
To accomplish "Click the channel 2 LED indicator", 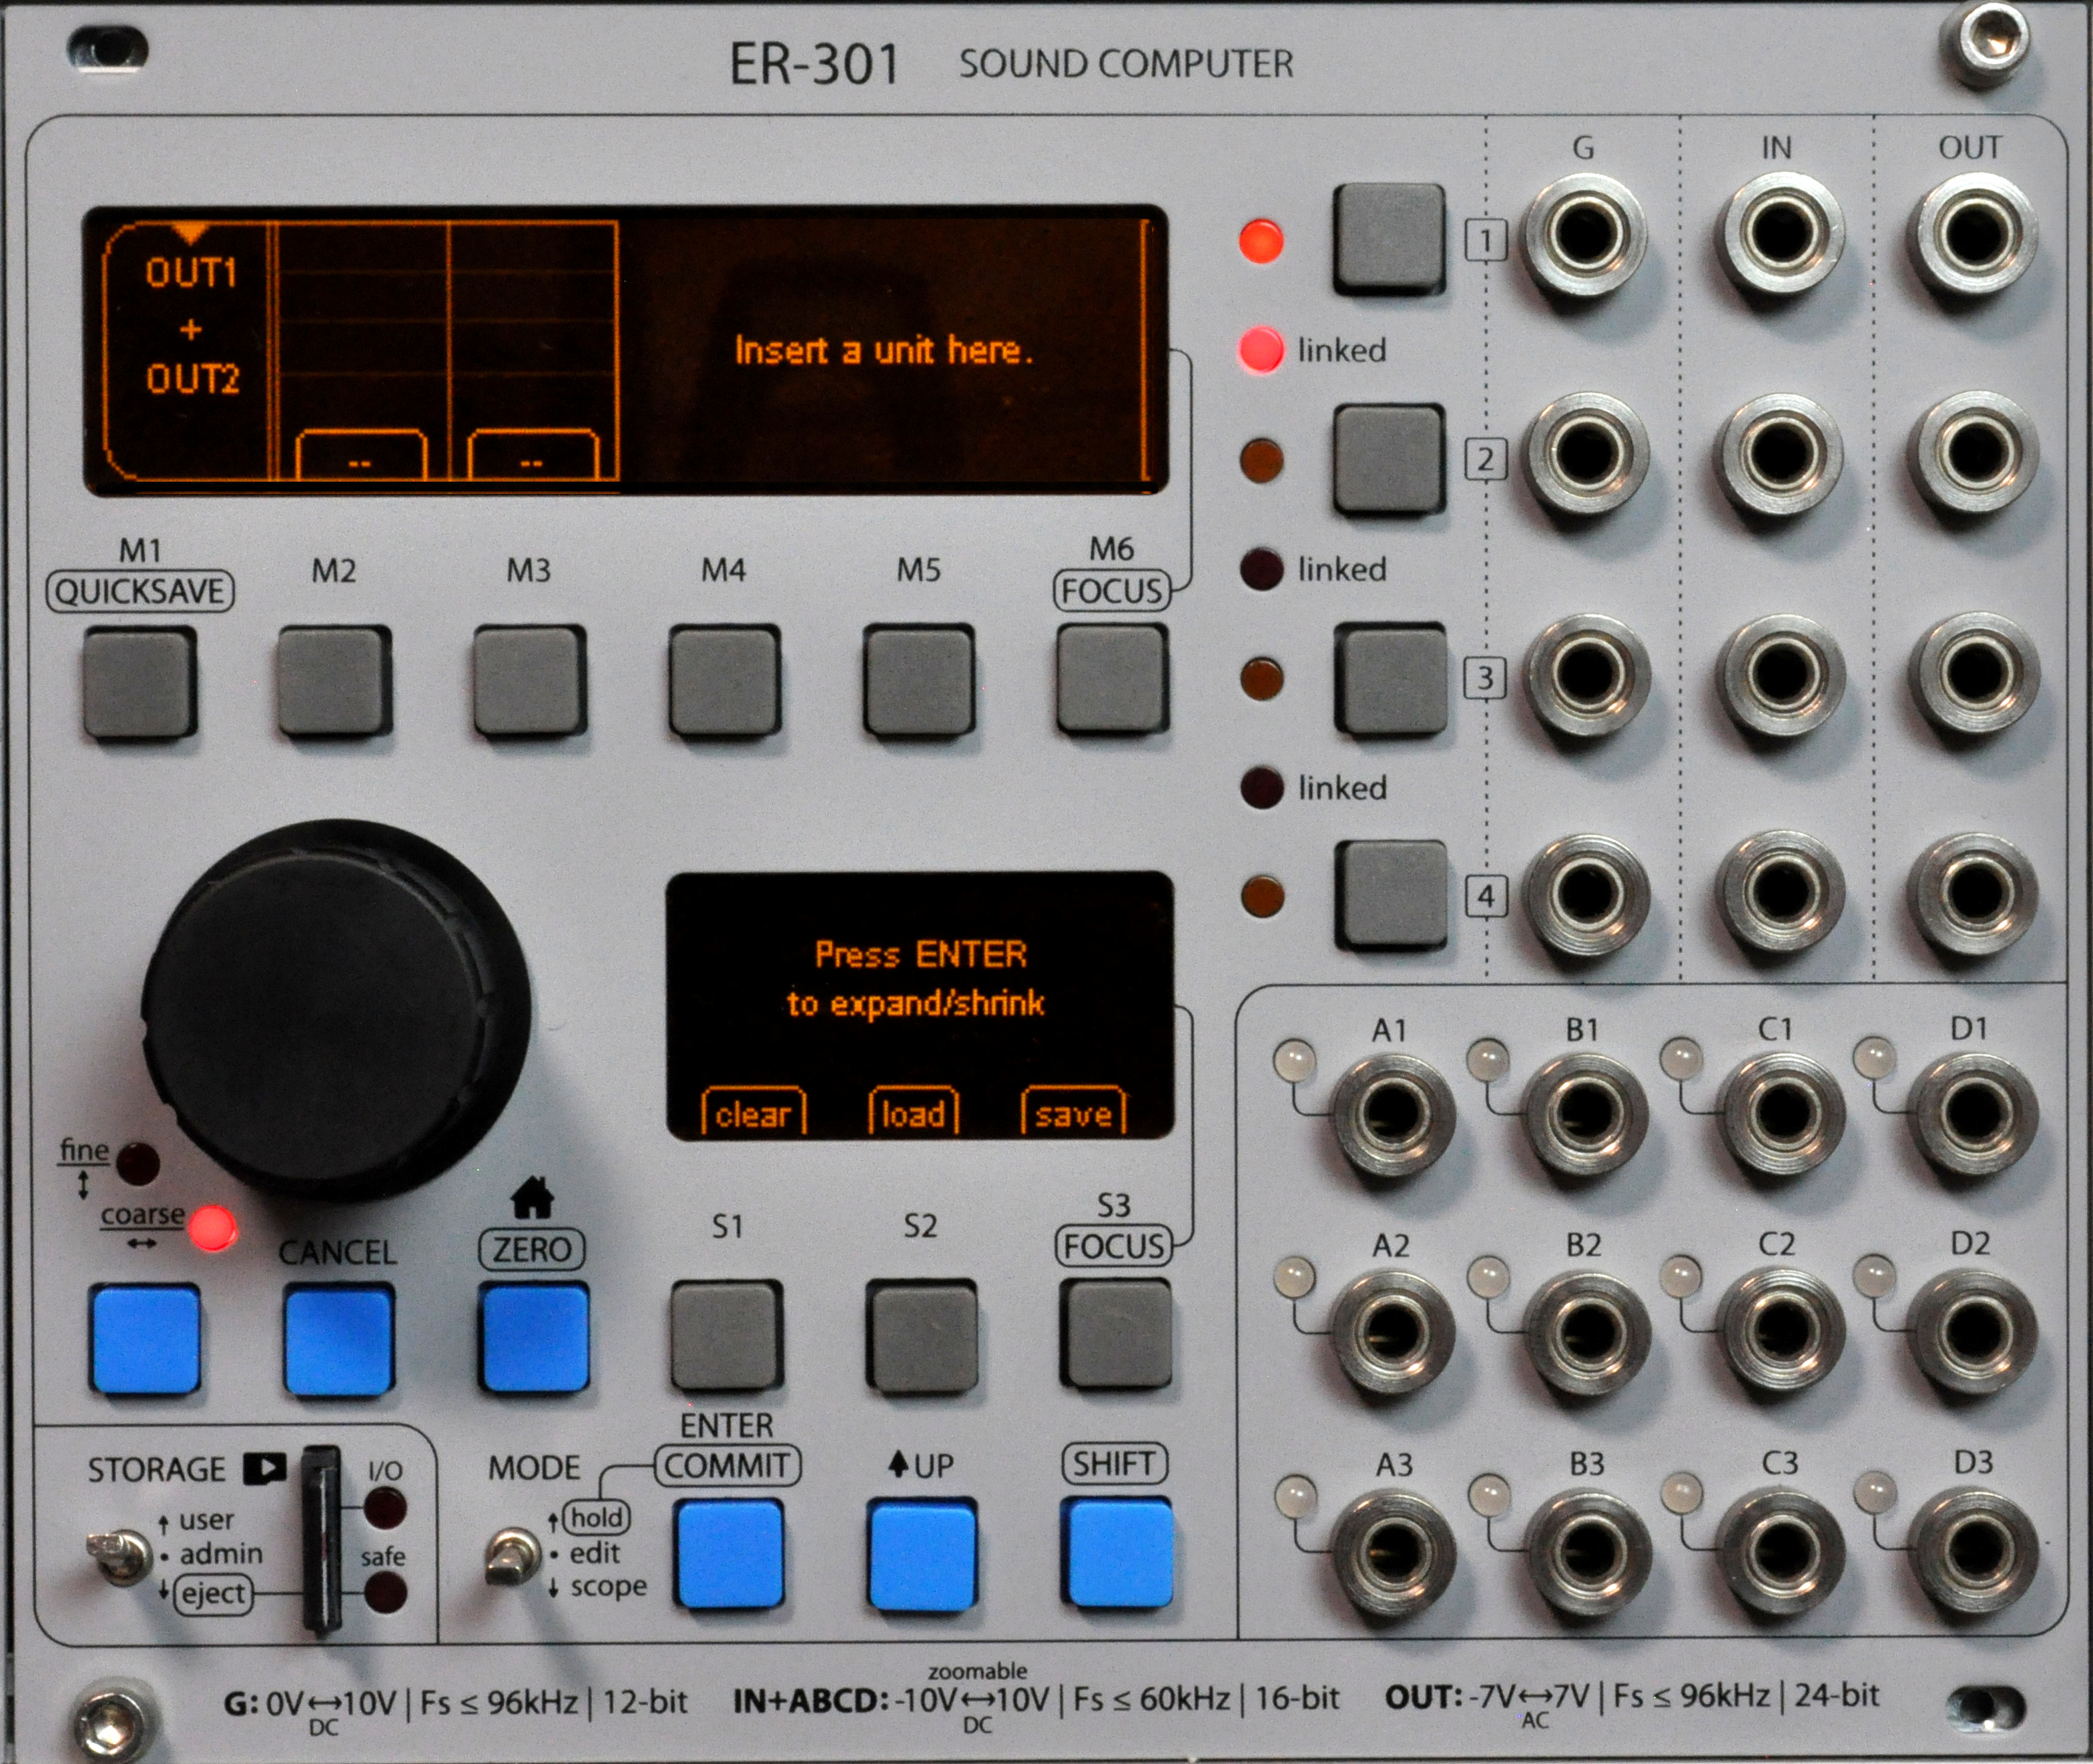I will coord(1261,460).
